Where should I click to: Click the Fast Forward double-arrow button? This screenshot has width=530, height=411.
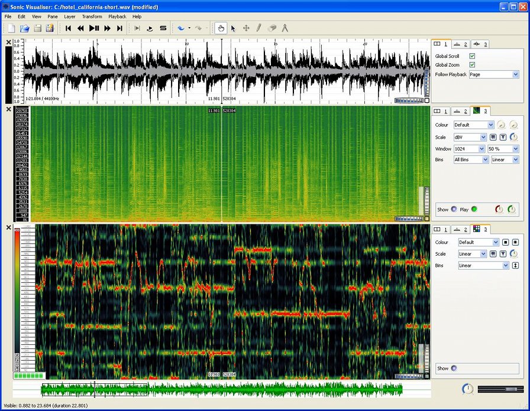[107, 28]
